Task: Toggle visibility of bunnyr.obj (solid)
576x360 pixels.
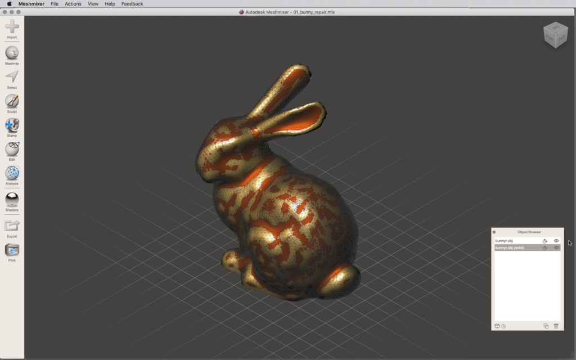Action: coord(556,247)
